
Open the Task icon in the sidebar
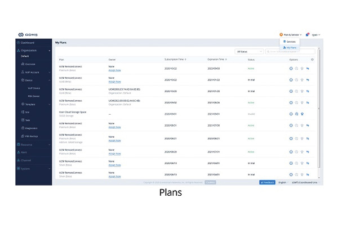[x=23, y=120]
